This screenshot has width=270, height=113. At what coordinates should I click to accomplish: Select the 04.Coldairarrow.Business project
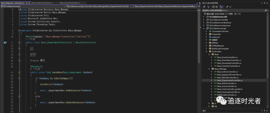[220, 26]
